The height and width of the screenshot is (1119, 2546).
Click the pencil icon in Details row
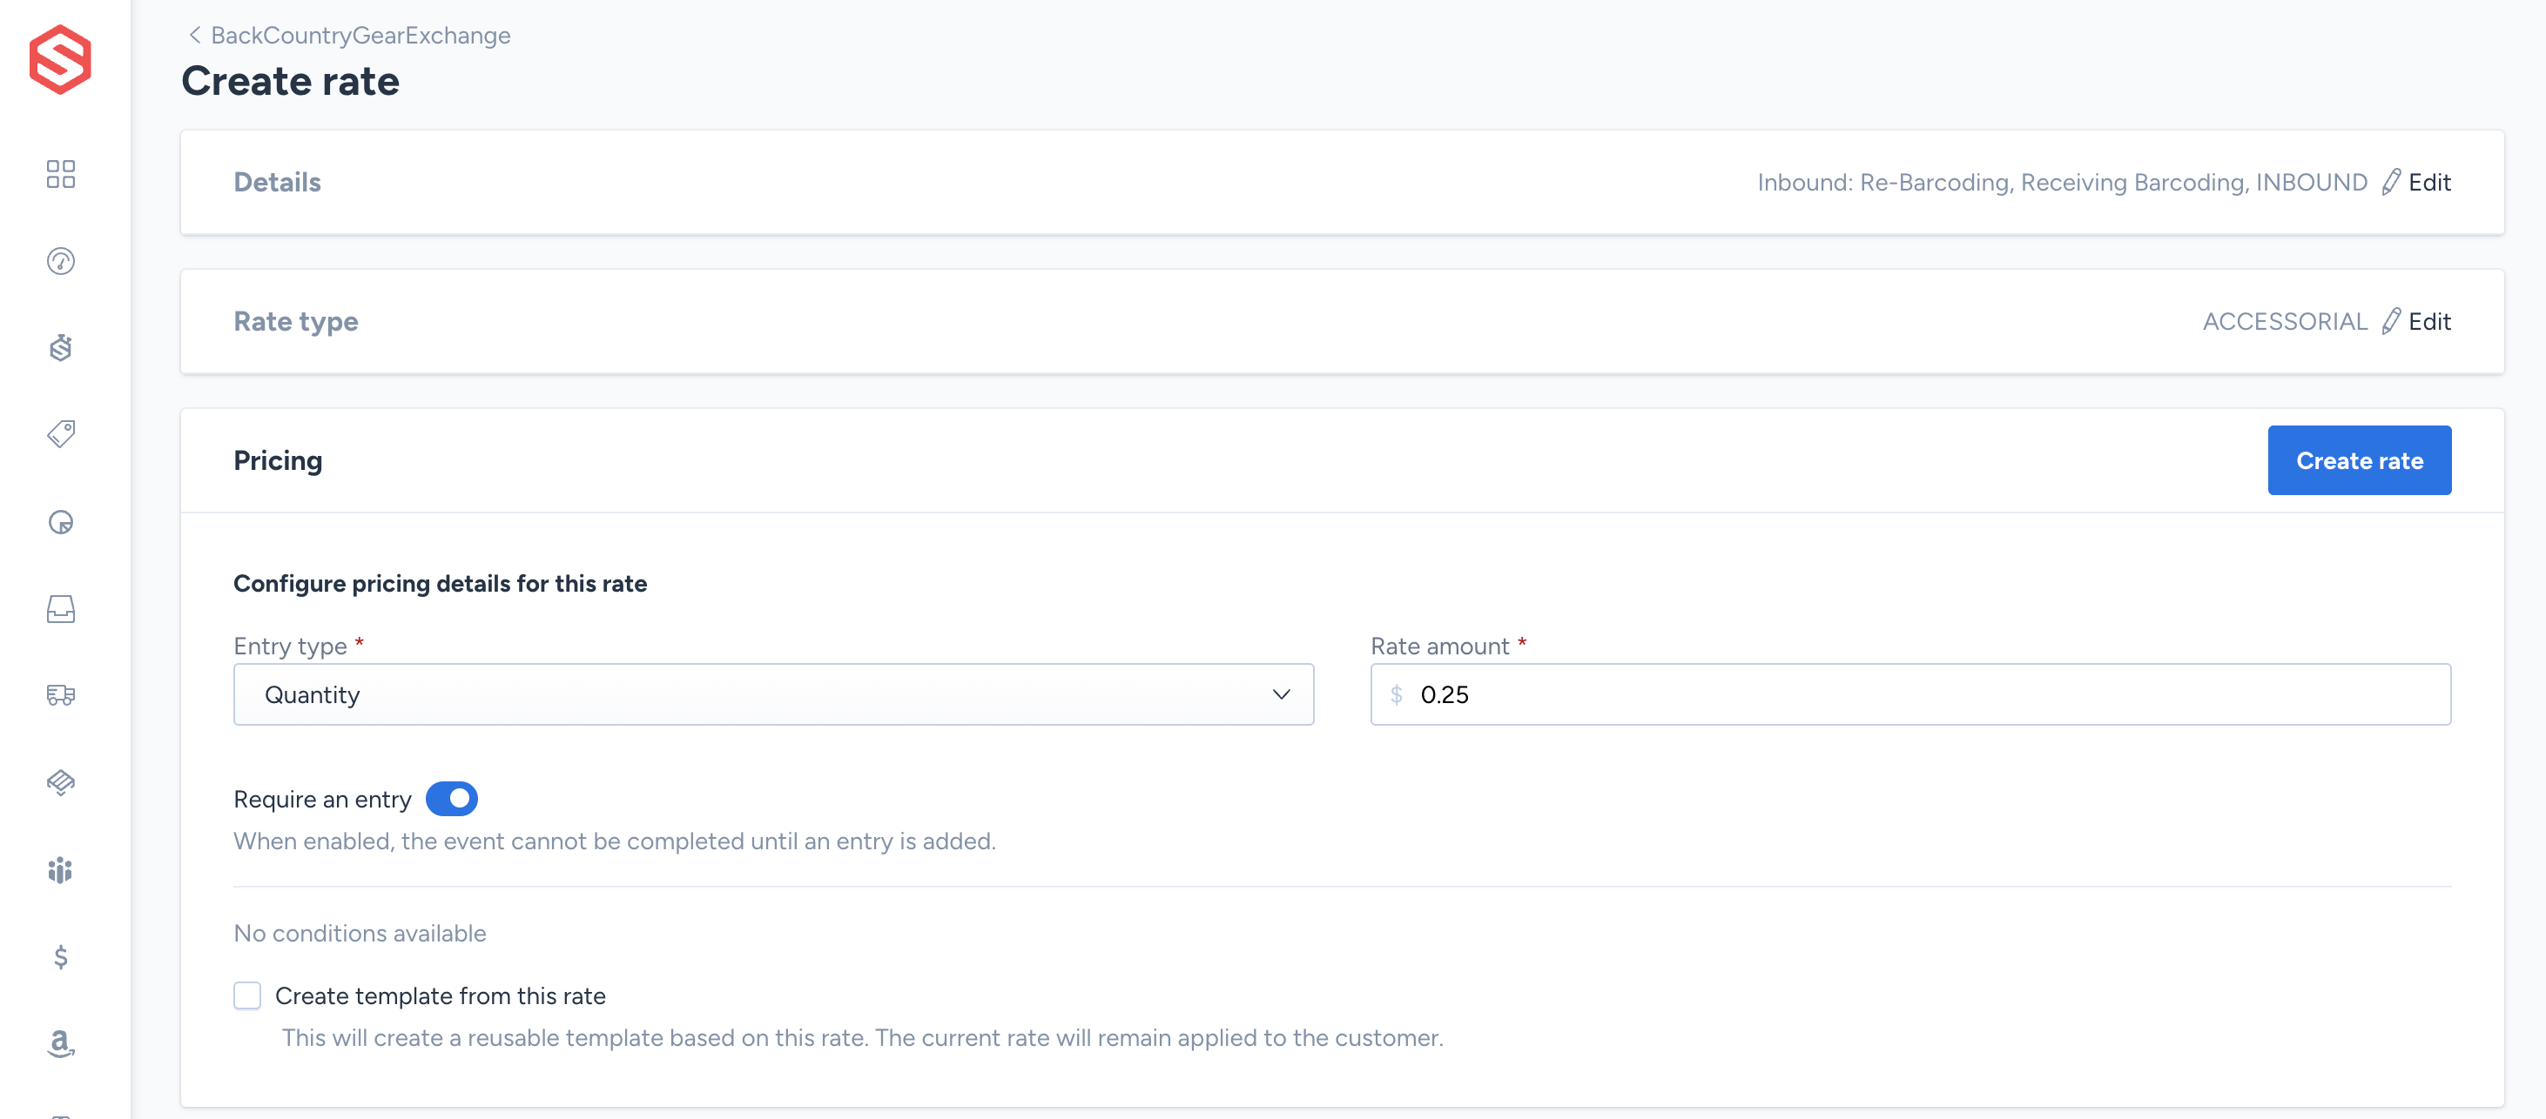pyautogui.click(x=2391, y=183)
